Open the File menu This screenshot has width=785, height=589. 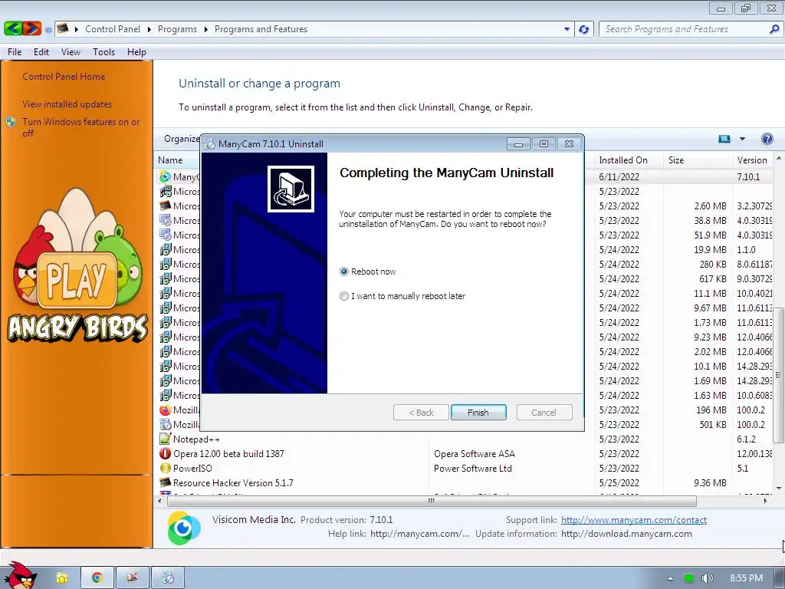pyautogui.click(x=15, y=52)
